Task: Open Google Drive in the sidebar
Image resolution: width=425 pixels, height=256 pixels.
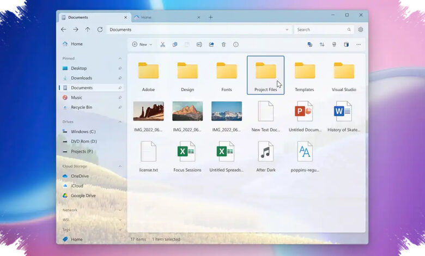Action: [91, 196]
